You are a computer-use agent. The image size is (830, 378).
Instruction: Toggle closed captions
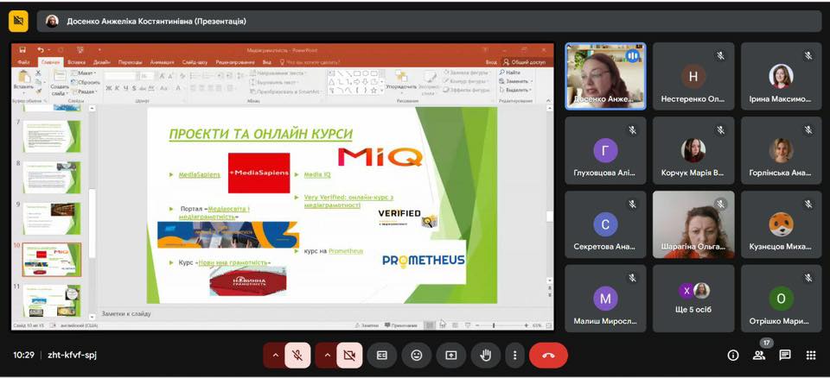coord(382,356)
